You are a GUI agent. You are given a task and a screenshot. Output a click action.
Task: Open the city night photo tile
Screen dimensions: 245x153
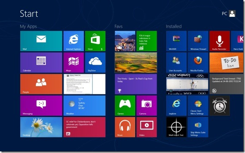(x=125, y=41)
